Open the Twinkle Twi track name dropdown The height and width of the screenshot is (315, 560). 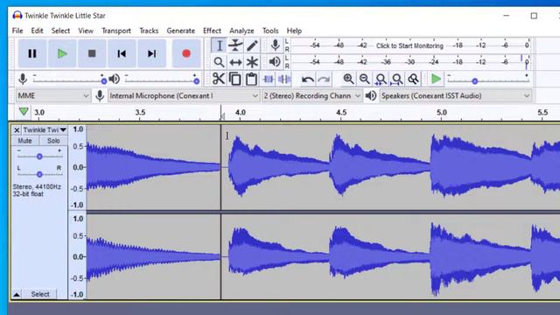coord(45,130)
